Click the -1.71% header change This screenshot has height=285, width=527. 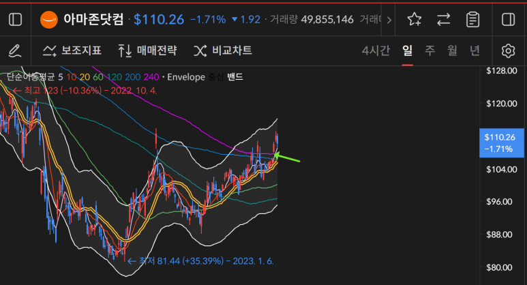(x=208, y=20)
